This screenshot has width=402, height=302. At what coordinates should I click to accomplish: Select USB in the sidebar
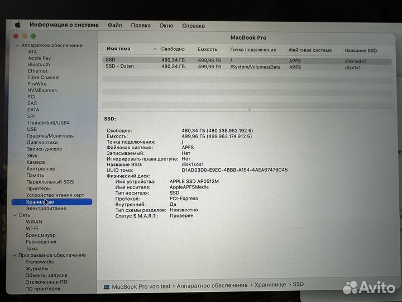(x=32, y=129)
